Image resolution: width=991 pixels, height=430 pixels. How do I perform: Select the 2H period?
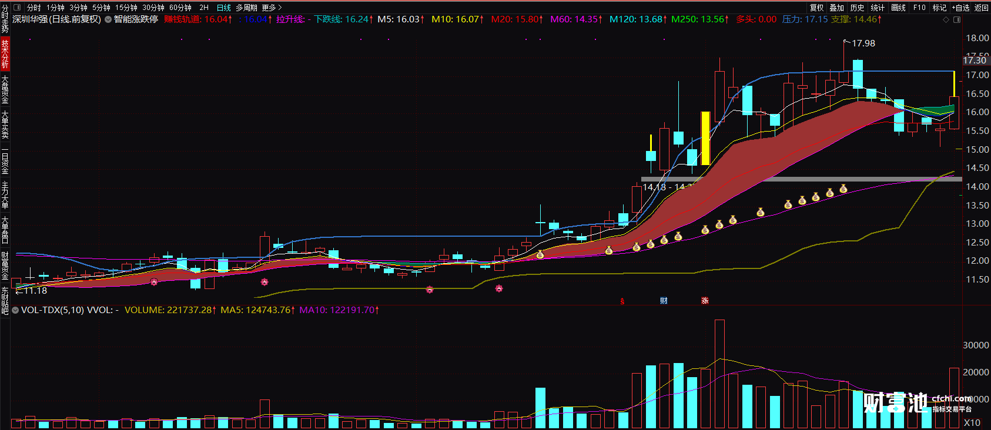point(204,8)
